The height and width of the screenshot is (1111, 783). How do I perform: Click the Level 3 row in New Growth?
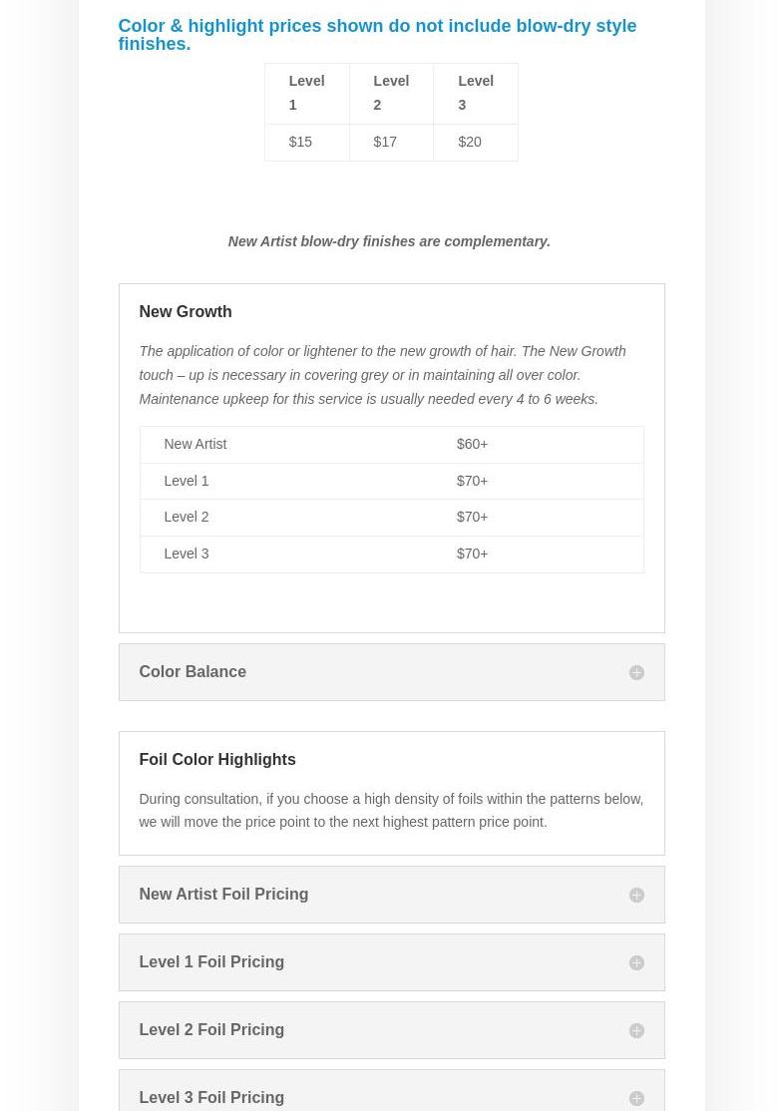point(391,555)
